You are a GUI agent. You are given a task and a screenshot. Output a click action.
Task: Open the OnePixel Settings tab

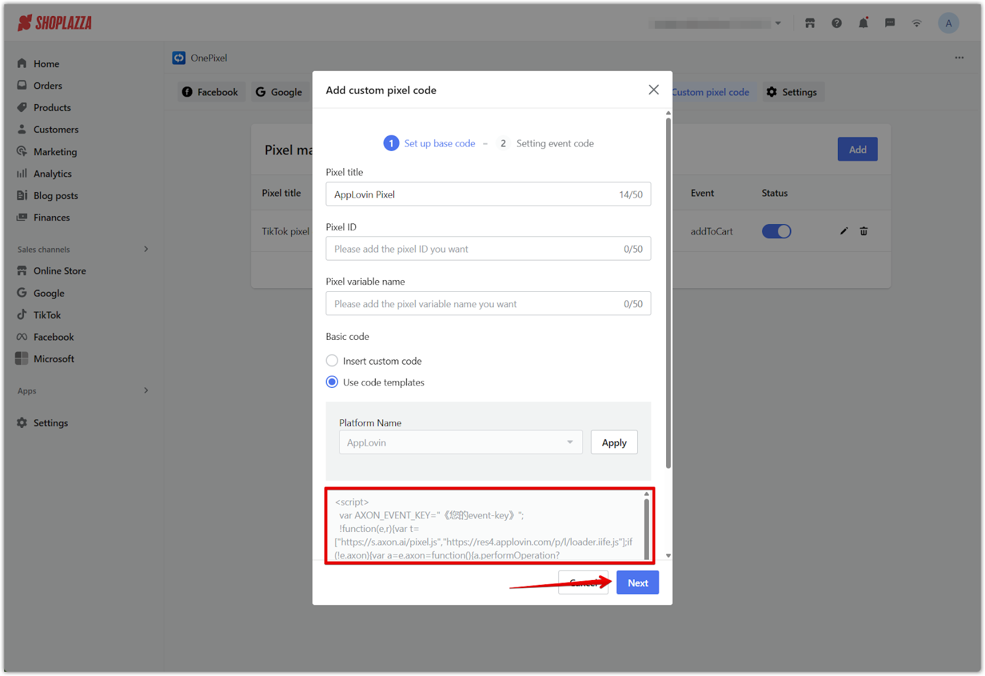pyautogui.click(x=793, y=92)
